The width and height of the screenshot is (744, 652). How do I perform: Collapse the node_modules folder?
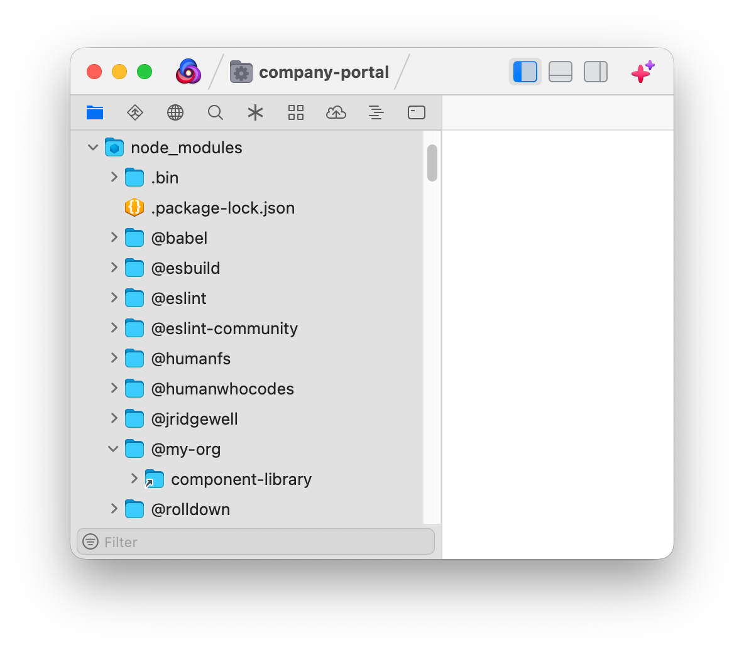pos(93,148)
